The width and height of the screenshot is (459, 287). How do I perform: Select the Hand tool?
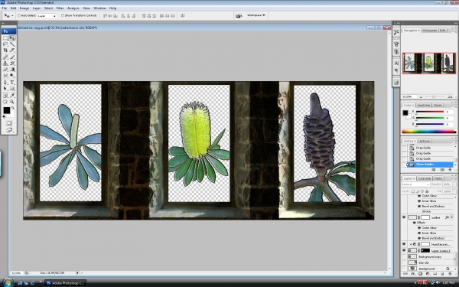5,102
